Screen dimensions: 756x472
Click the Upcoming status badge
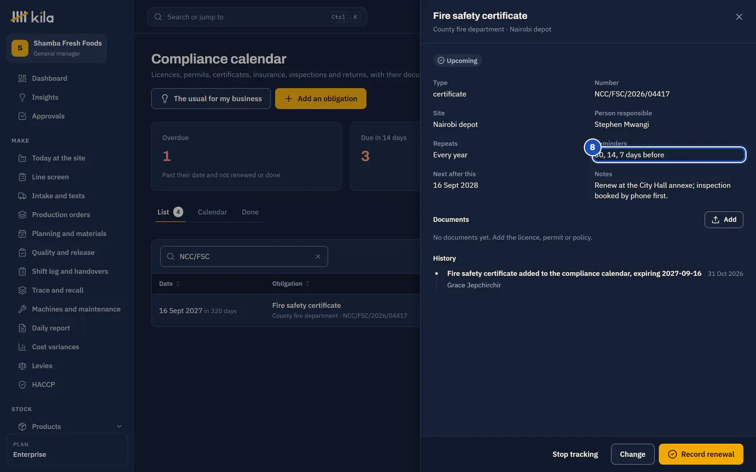[x=458, y=61]
